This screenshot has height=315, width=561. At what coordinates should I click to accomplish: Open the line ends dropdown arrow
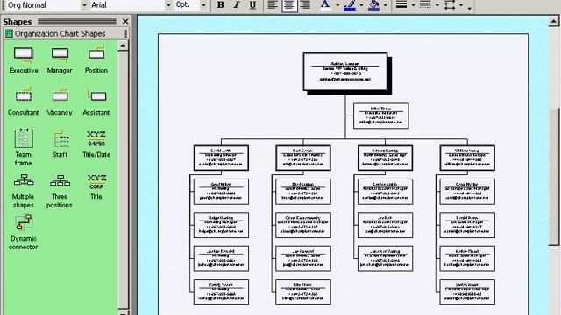[461, 5]
